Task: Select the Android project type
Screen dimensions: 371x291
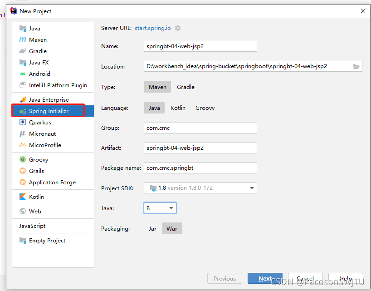Action: pos(53,74)
